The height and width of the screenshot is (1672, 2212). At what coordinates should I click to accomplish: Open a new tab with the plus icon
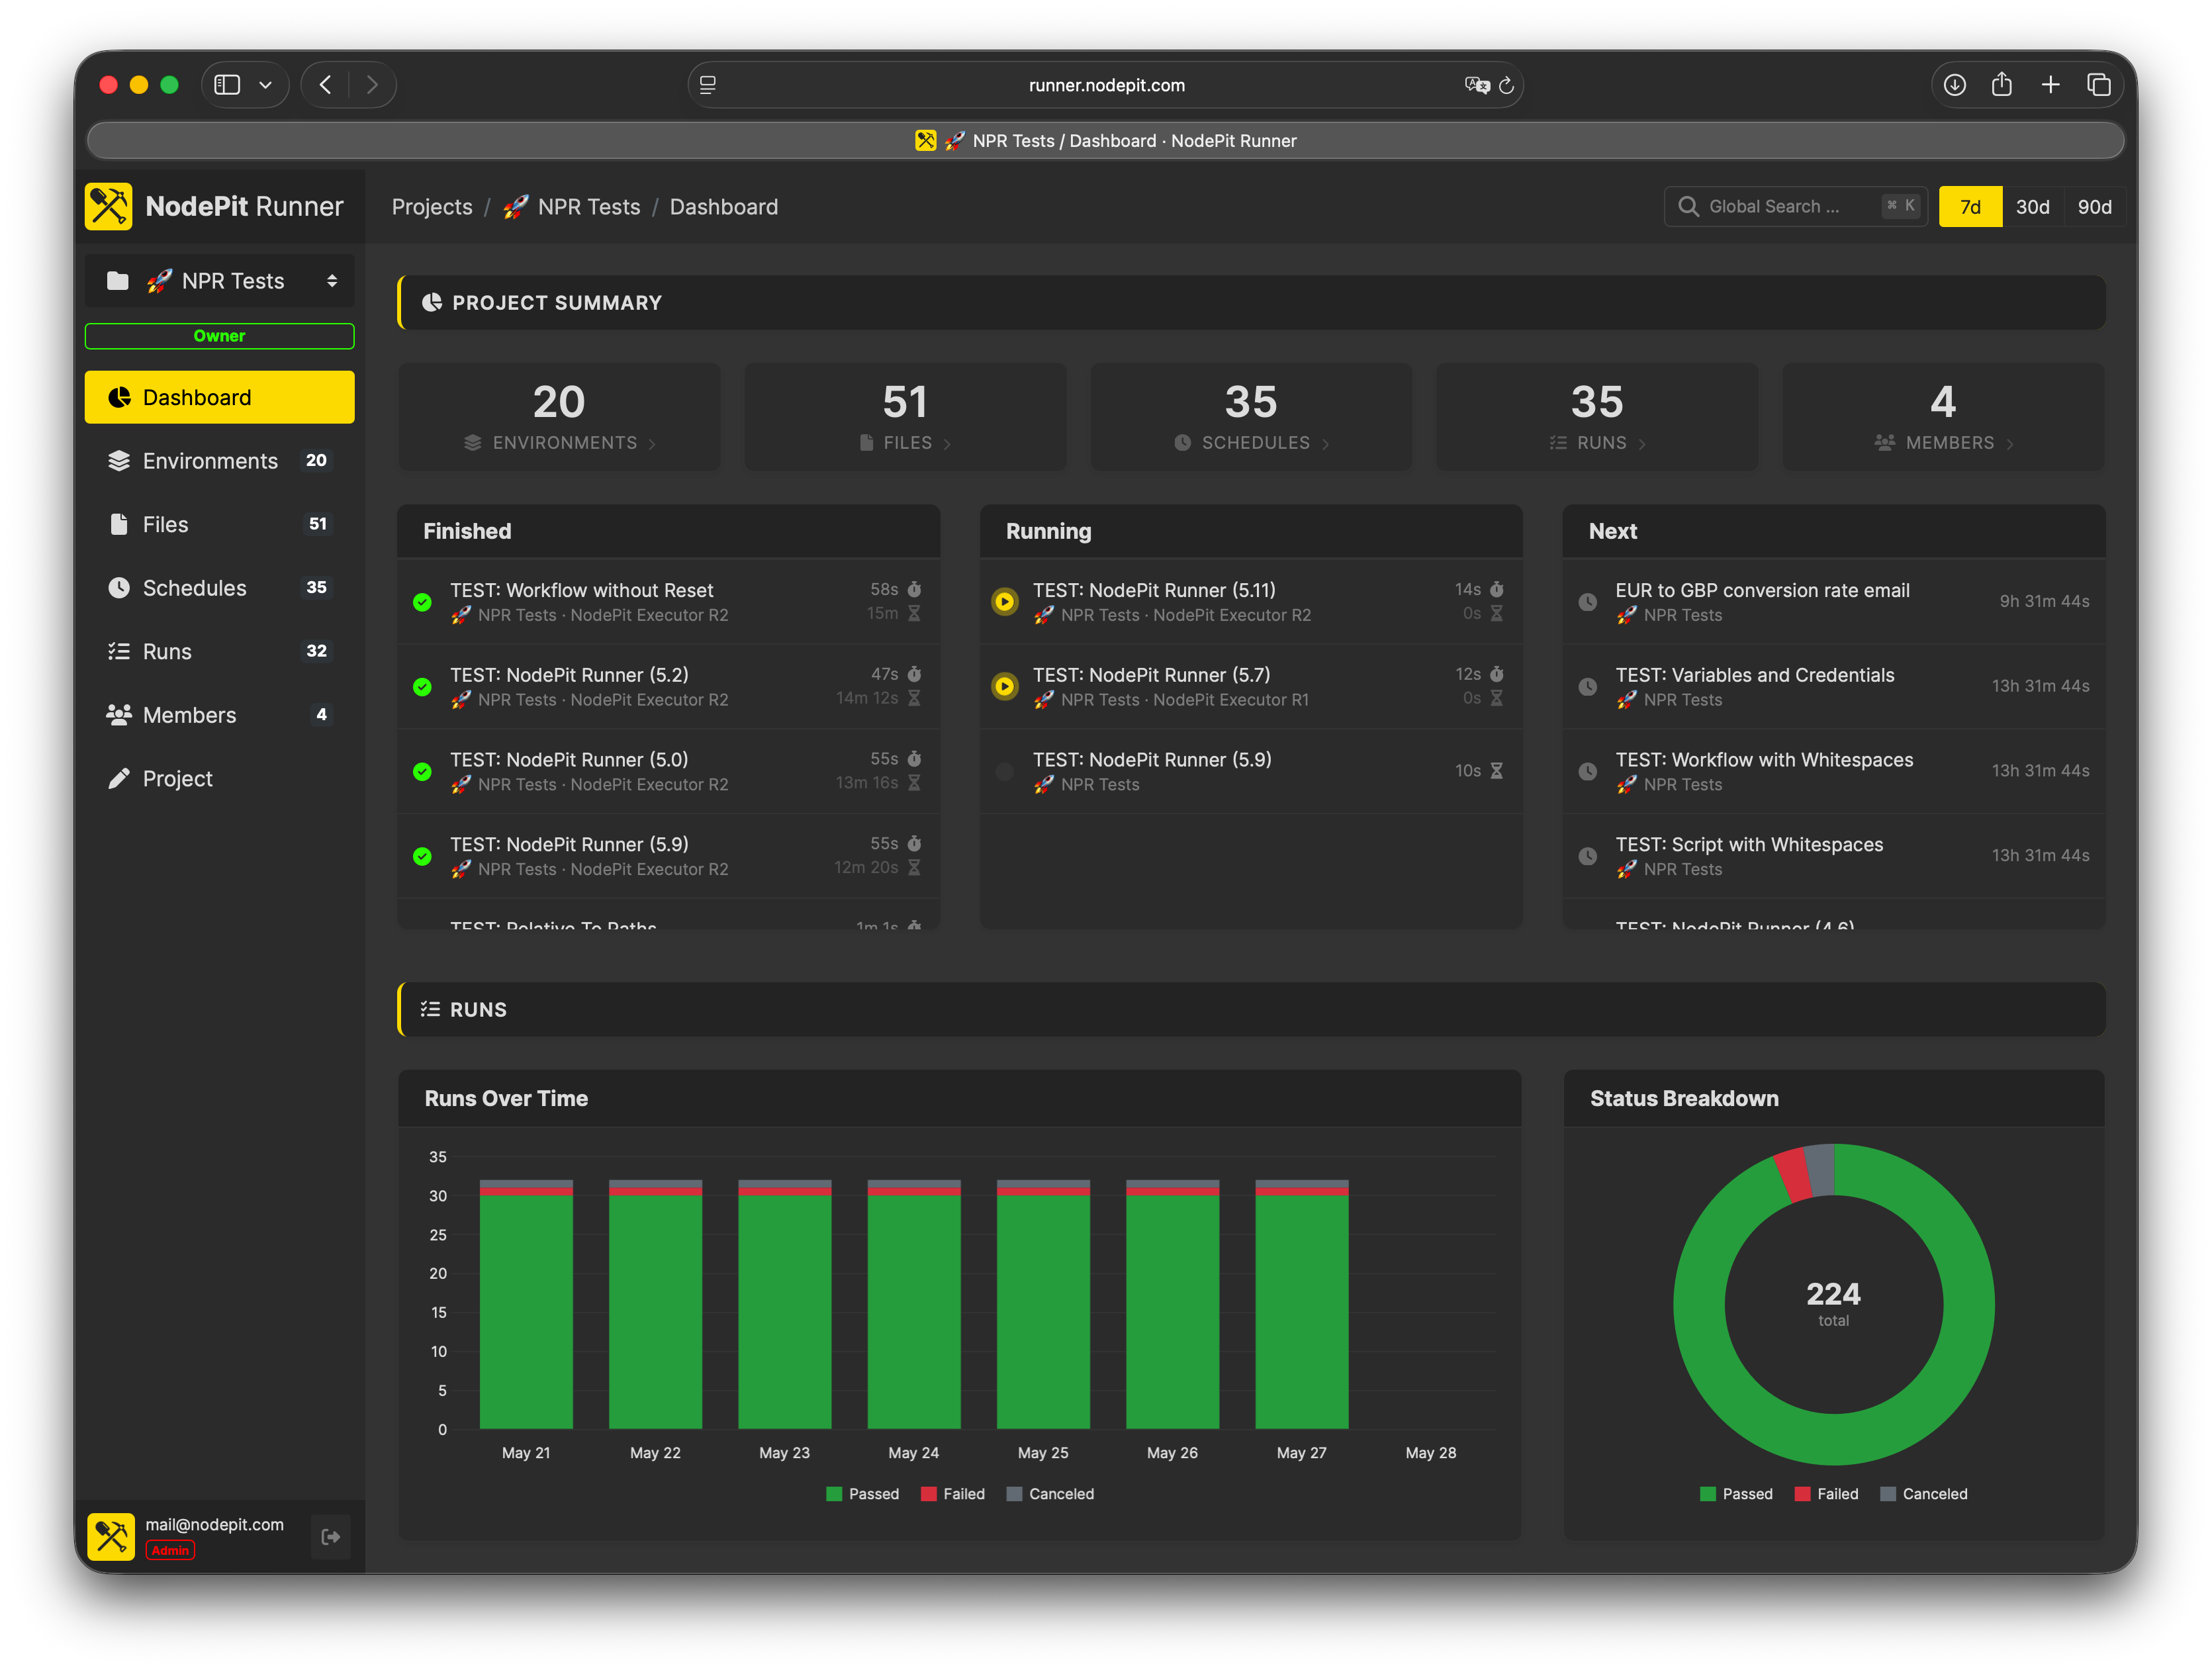pos(2050,85)
